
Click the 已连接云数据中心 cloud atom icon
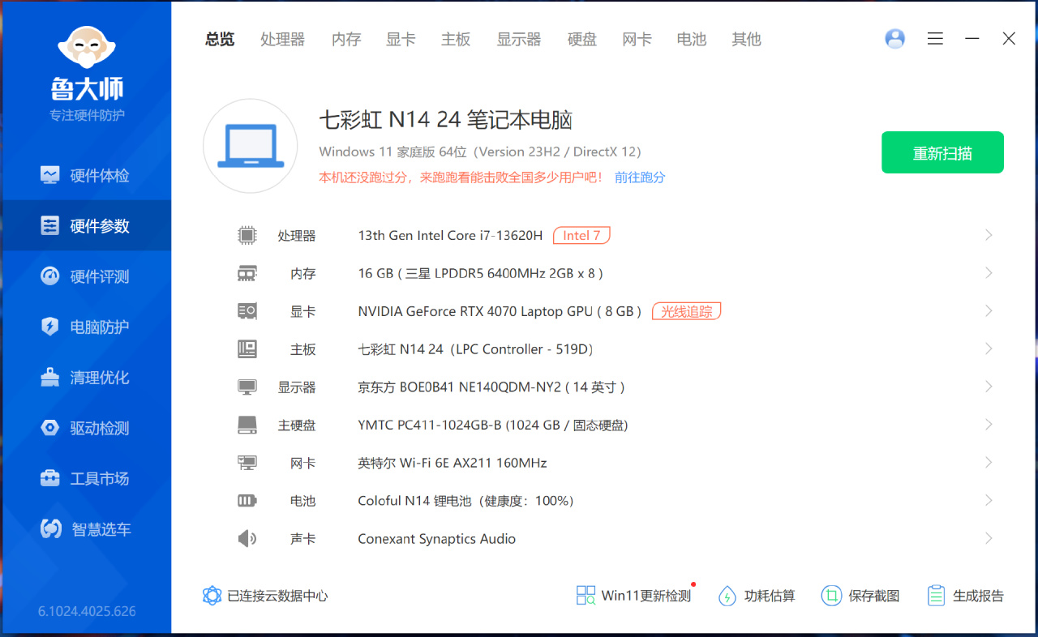click(x=212, y=596)
